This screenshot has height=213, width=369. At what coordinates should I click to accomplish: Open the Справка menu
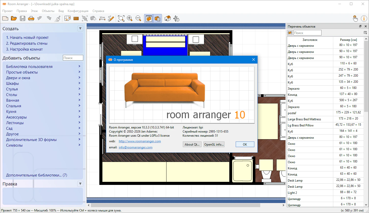point(98,11)
